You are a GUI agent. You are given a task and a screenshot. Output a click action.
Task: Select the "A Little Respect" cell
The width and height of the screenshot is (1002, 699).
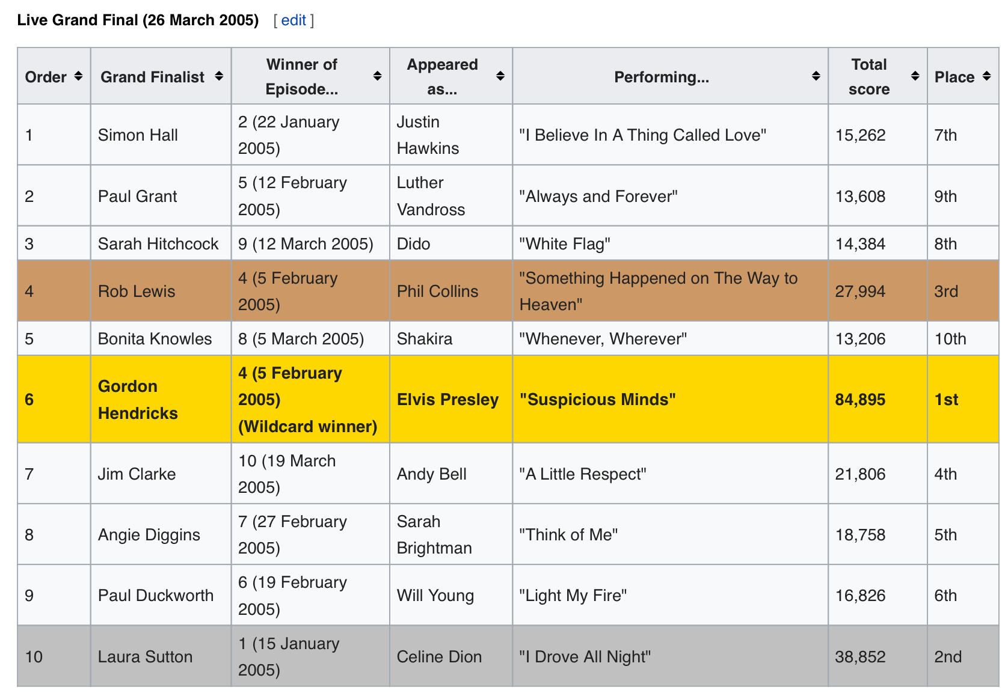click(670, 474)
